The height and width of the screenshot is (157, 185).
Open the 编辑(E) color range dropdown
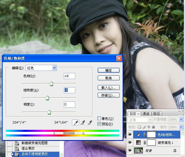tap(54, 68)
